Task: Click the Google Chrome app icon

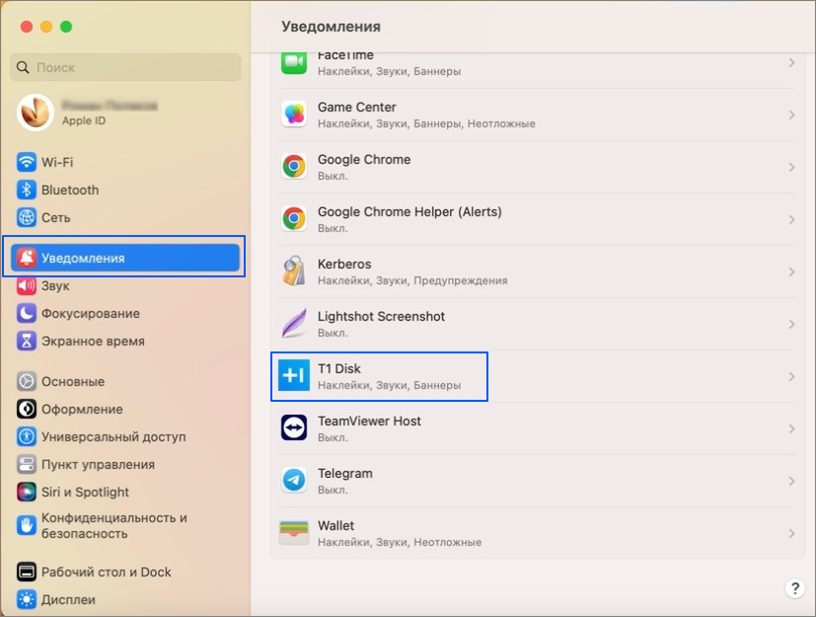Action: click(x=294, y=167)
